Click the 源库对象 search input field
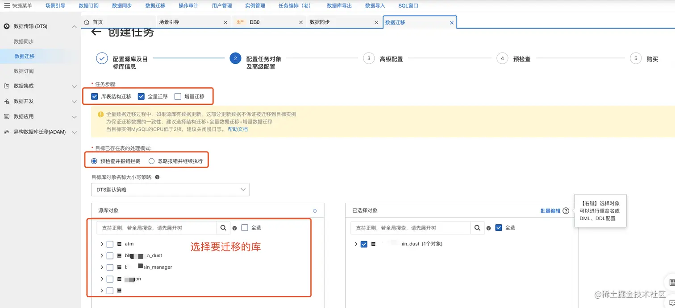675x308 pixels. click(157, 228)
